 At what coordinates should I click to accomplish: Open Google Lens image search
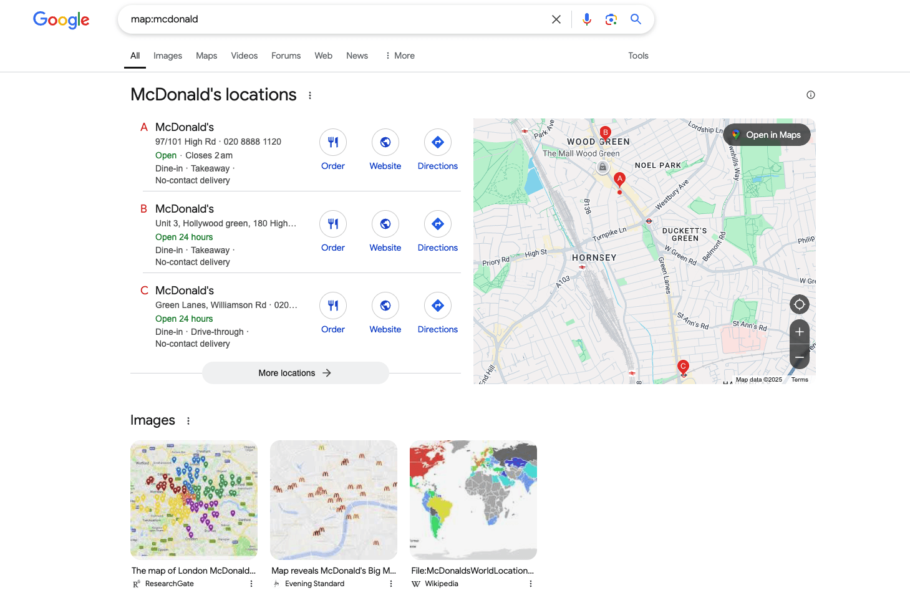tap(611, 19)
